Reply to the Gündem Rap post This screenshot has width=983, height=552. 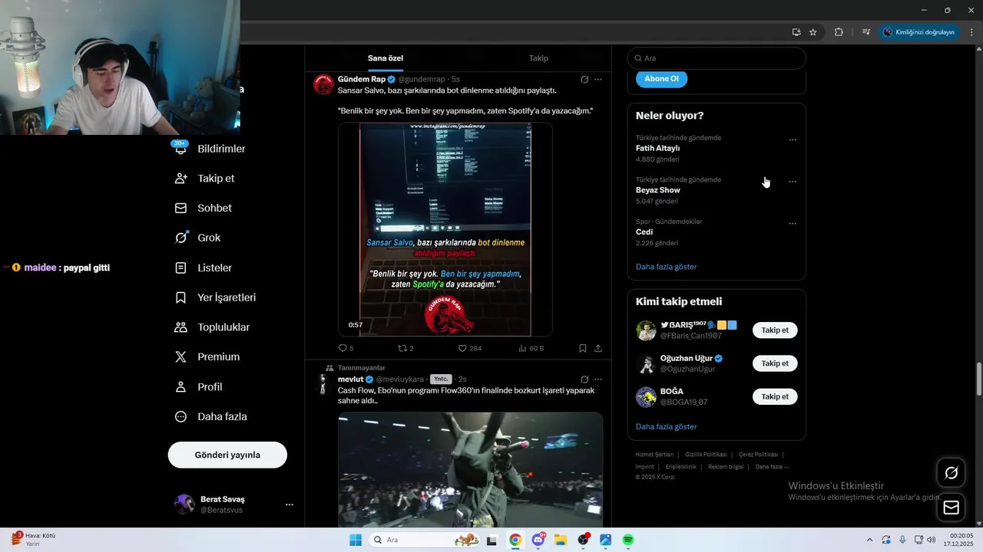pos(346,348)
